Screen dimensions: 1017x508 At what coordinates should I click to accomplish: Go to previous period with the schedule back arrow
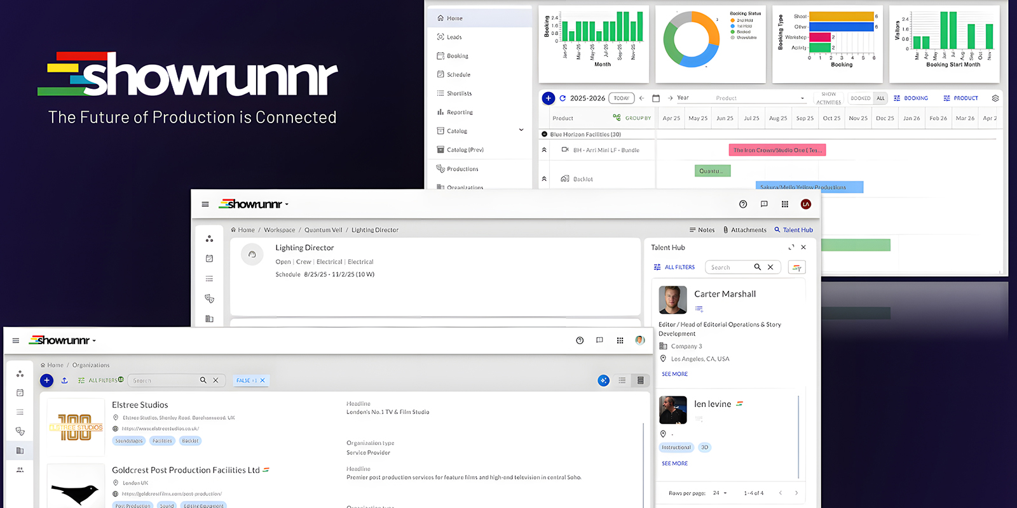tap(642, 98)
